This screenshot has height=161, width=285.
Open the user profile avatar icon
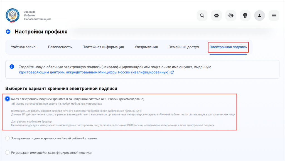pos(259,16)
